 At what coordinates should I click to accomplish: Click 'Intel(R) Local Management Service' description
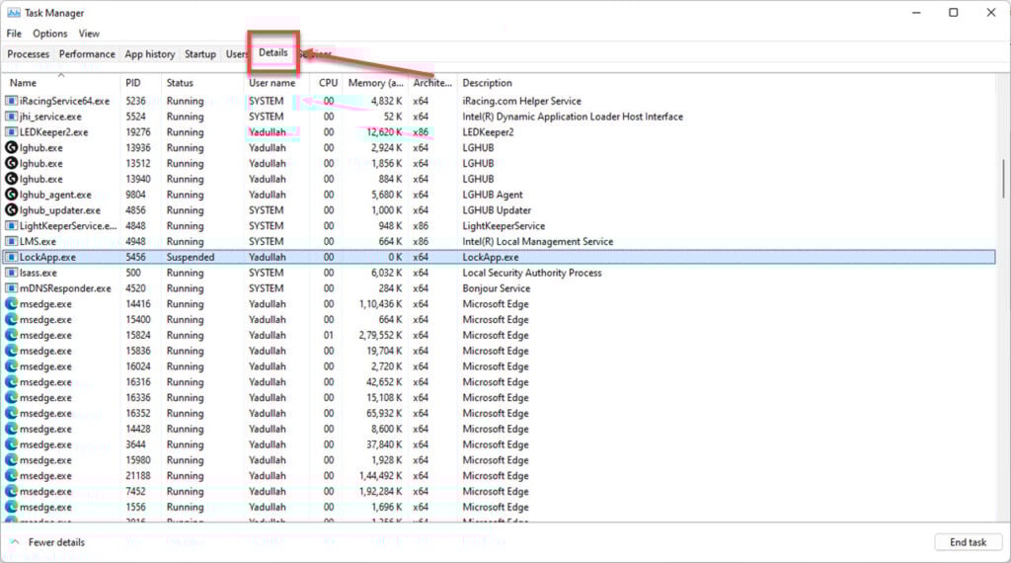pyautogui.click(x=538, y=241)
